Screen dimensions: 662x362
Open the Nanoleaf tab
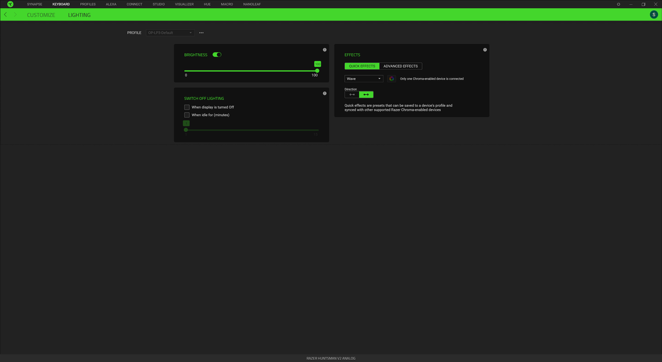pos(252,4)
